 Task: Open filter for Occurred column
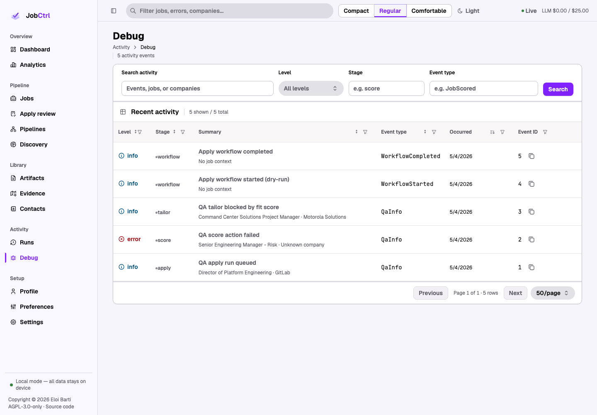pos(502,132)
